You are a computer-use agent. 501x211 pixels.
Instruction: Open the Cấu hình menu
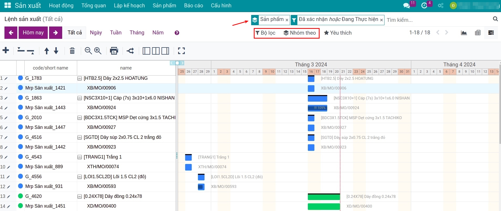click(x=221, y=6)
